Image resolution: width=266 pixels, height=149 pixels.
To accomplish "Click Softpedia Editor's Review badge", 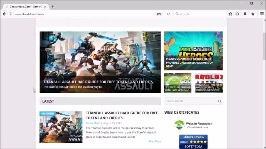I will coord(193,142).
